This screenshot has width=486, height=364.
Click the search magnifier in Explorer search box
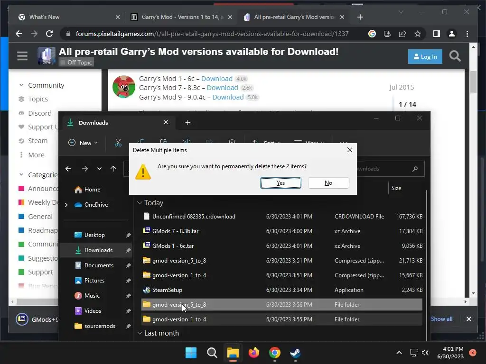tap(415, 169)
